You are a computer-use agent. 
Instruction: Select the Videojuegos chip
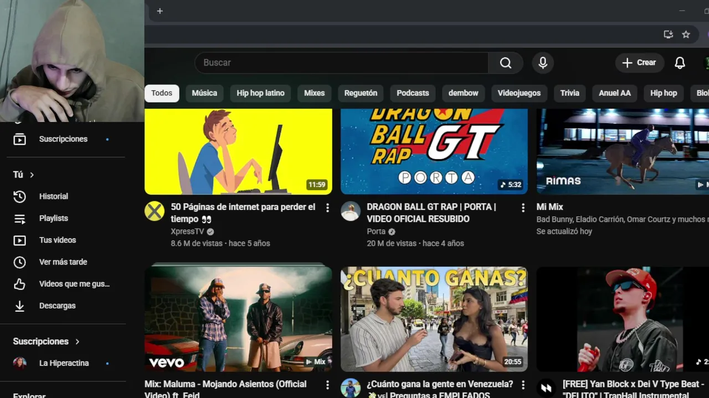(519, 93)
